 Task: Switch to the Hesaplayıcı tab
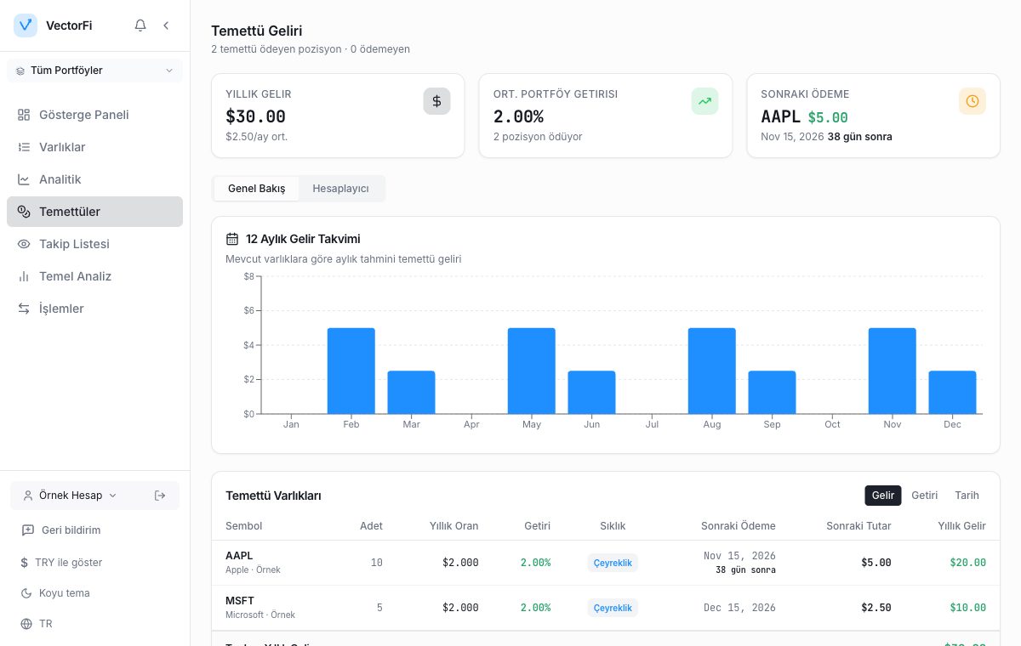(x=340, y=189)
